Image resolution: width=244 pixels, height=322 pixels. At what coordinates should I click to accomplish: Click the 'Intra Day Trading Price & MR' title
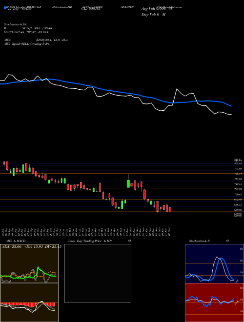90,241
